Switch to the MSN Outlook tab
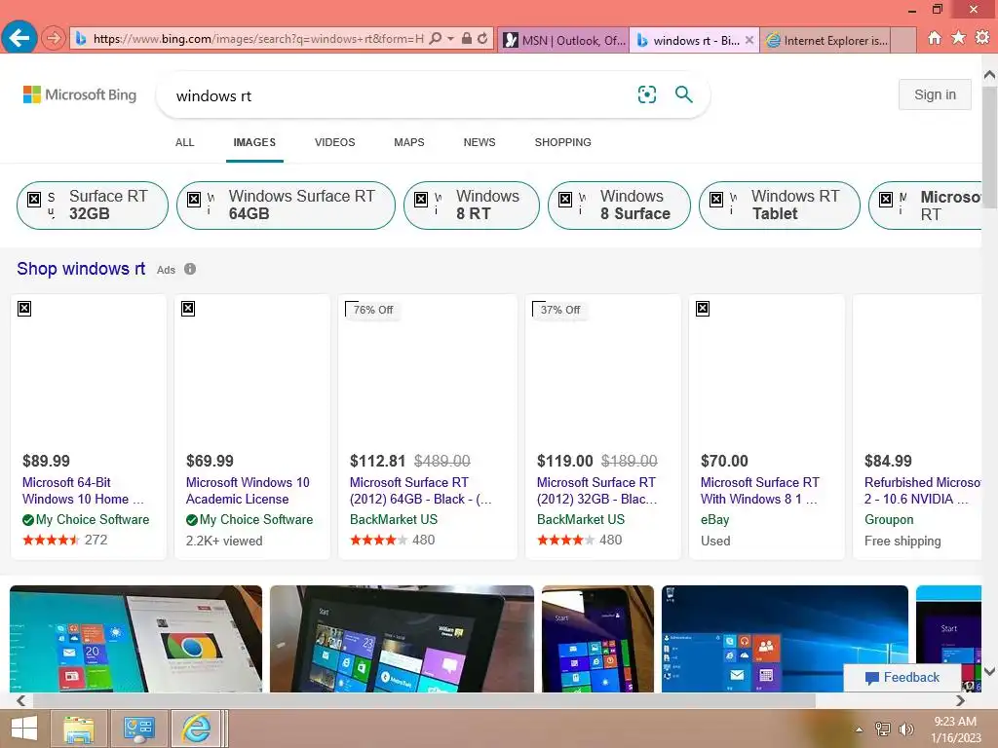The width and height of the screenshot is (998, 748). [x=564, y=40]
